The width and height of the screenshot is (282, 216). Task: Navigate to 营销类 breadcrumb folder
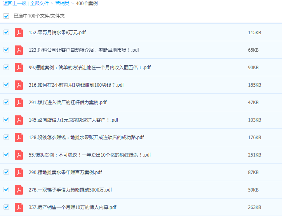point(63,3)
